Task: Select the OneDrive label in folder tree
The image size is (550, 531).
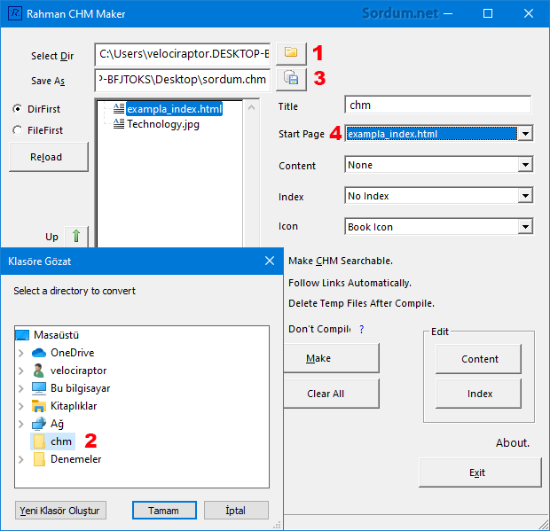Action: pyautogui.click(x=72, y=353)
